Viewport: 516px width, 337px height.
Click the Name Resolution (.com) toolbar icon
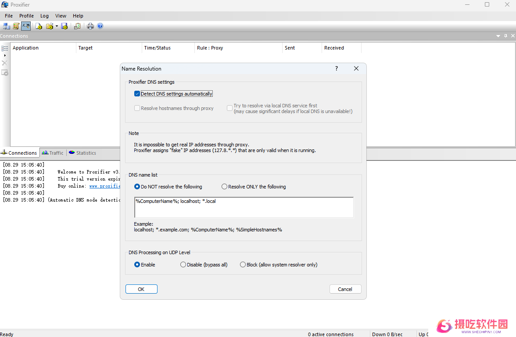(x=26, y=26)
